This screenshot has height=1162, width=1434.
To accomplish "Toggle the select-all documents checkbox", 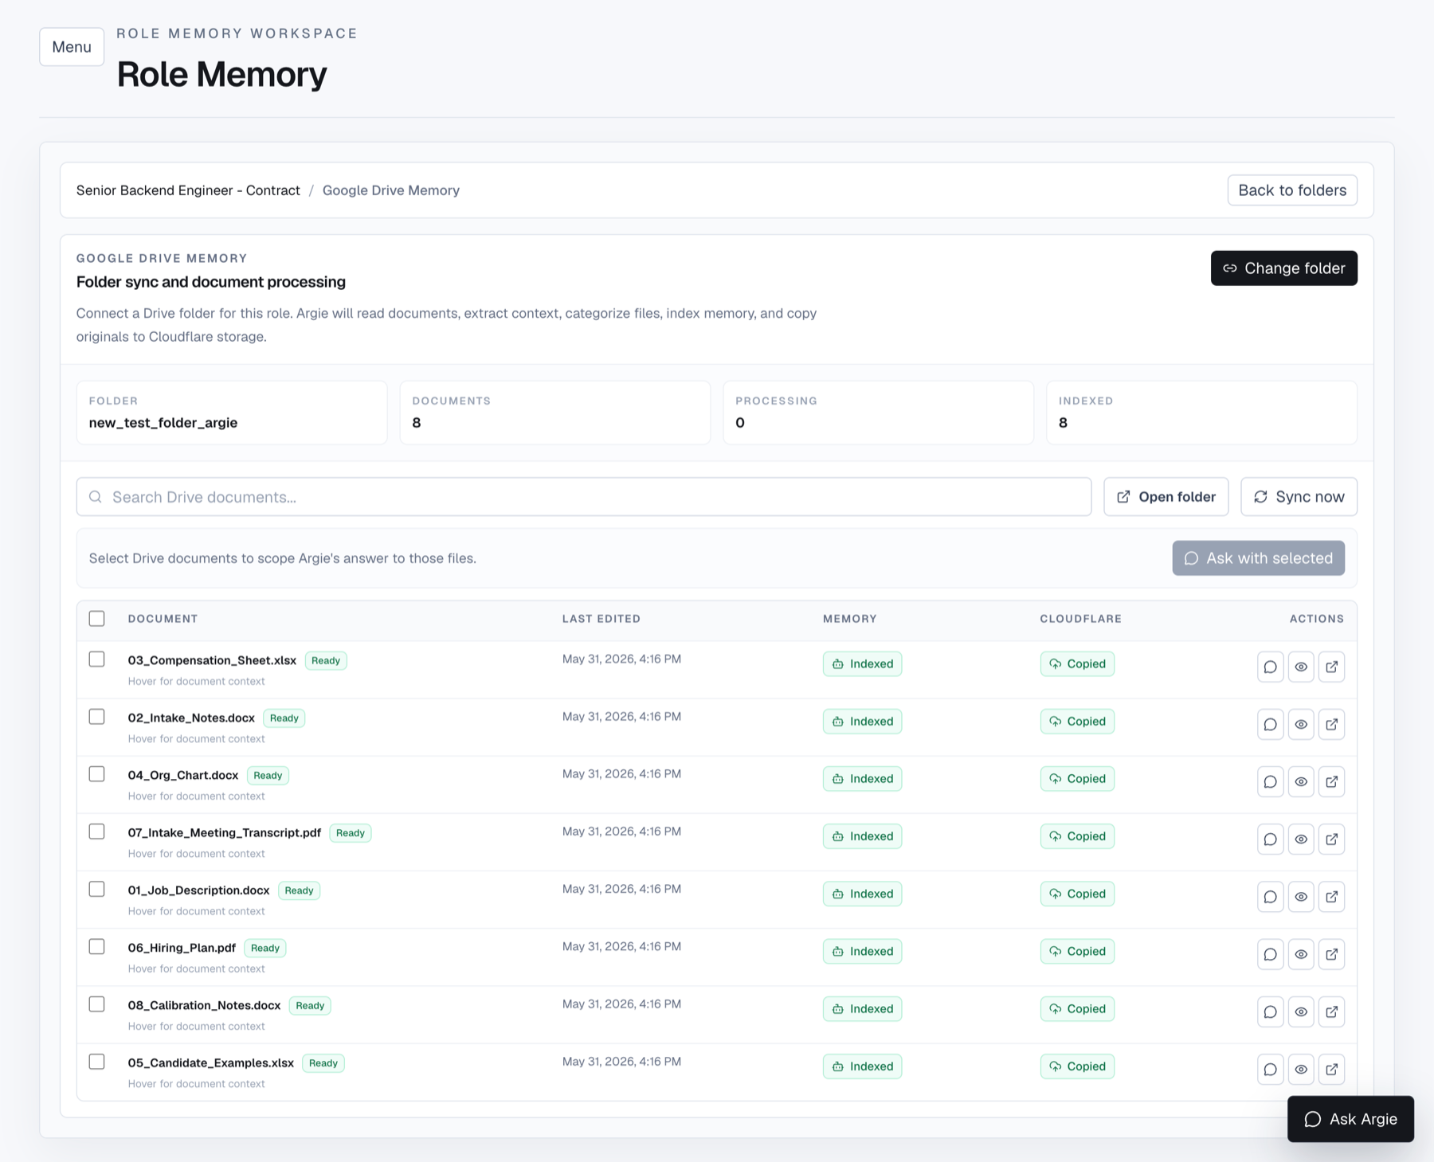I will pyautogui.click(x=96, y=619).
